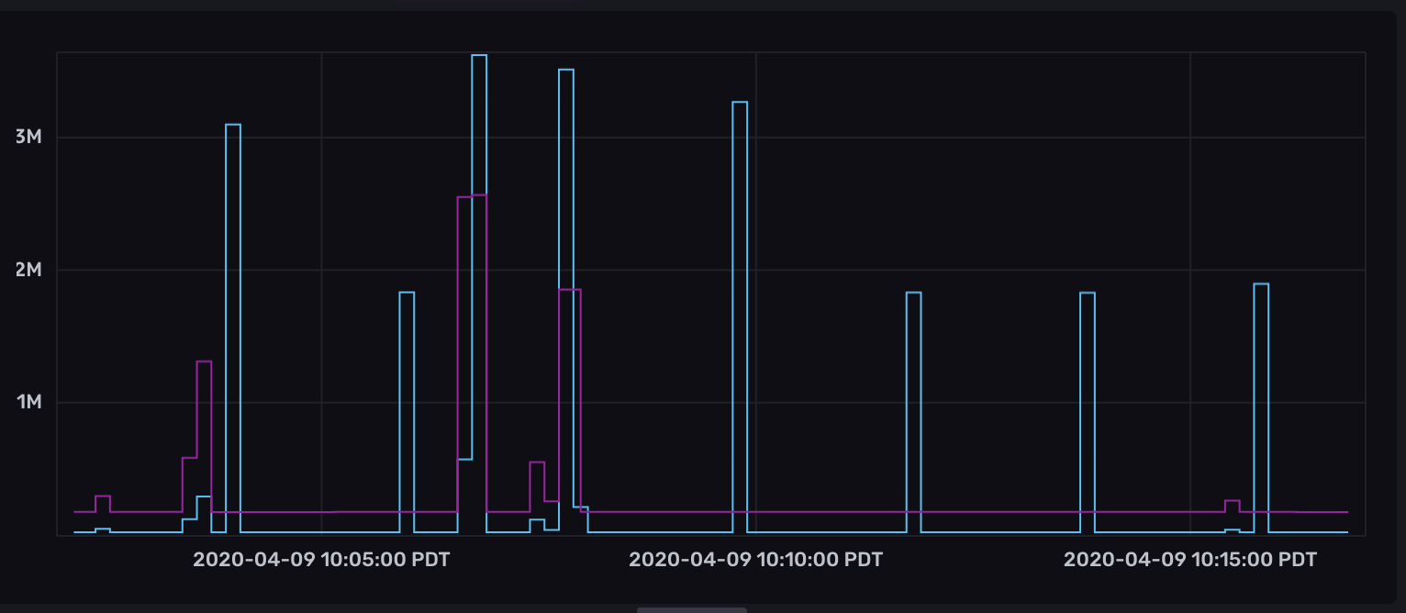The height and width of the screenshot is (613, 1406).
Task: Click the small purple bump at far left
Action: pyautogui.click(x=103, y=496)
